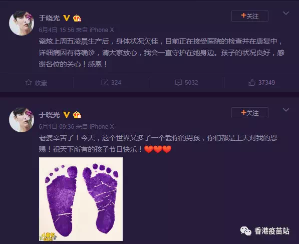Open 于晓光 avatar on the second post
This screenshot has width=299, height=244.
pos(22,120)
